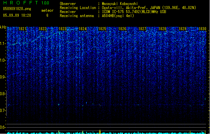Click the "Observer" field label
Image resolution: width=210 pixels, height=134 pixels.
(68, 4)
